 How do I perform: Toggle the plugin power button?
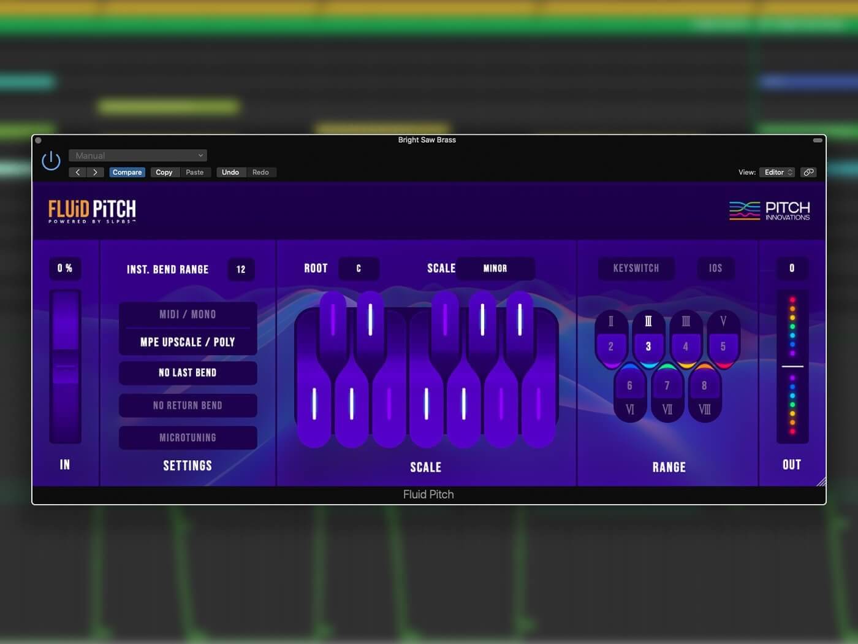[x=51, y=160]
